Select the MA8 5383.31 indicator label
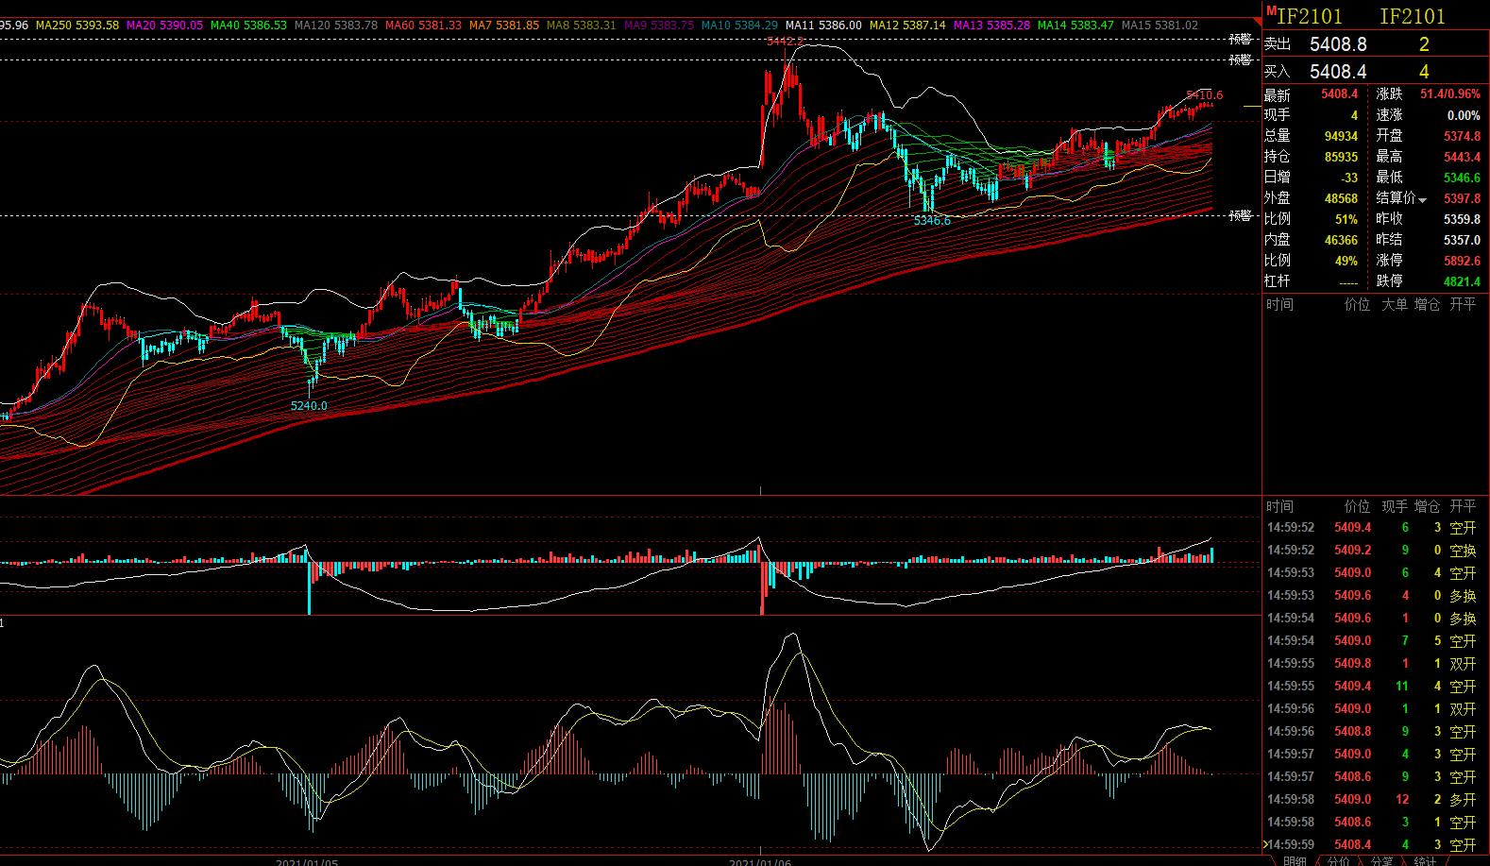This screenshot has width=1490, height=866. click(581, 25)
